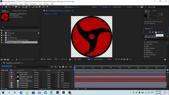Go to last frame in Preview
This screenshot has height=95, width=169.
pos(162,32)
